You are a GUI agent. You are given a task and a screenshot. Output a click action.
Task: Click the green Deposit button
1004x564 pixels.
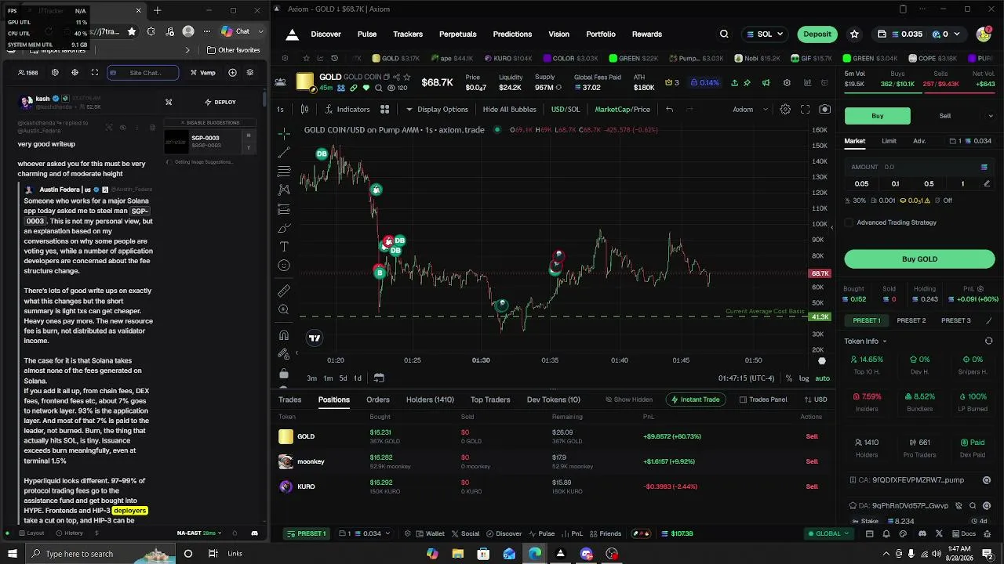coord(817,34)
